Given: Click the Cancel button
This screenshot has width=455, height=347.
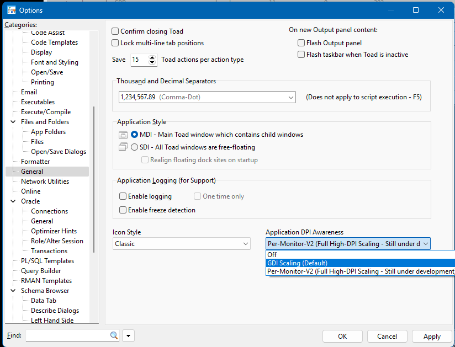Looking at the screenshot, I should [387, 337].
